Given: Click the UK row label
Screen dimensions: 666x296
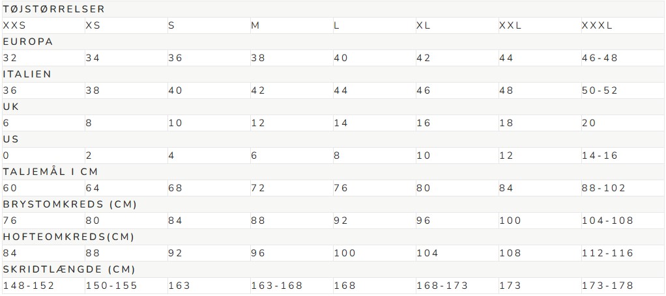Looking at the screenshot, I should (x=11, y=107).
